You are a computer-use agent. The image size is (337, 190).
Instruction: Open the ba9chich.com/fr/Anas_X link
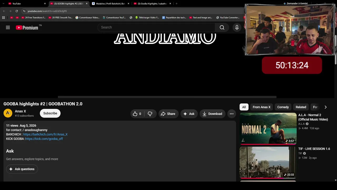[45, 134]
